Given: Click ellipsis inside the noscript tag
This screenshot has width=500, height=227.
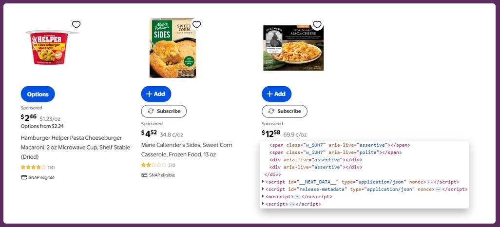Looking at the screenshot, I should pyautogui.click(x=297, y=197).
